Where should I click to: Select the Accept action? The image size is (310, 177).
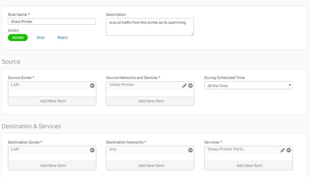(18, 37)
